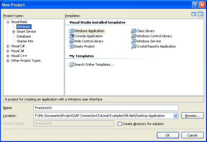
Task: Select Starter Kits project type
Action: point(25,41)
